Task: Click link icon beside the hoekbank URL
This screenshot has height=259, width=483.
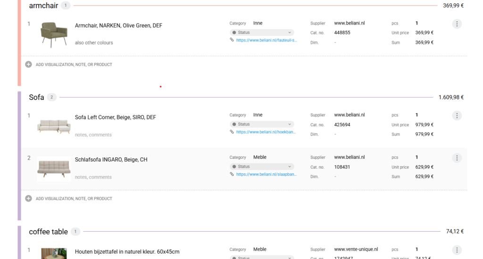Action: (x=232, y=132)
